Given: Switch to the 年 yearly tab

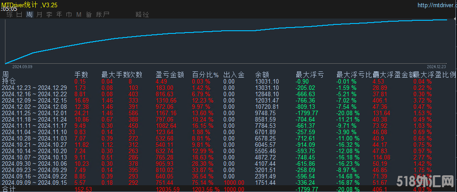Looking at the screenshot, I should (x=59, y=14).
